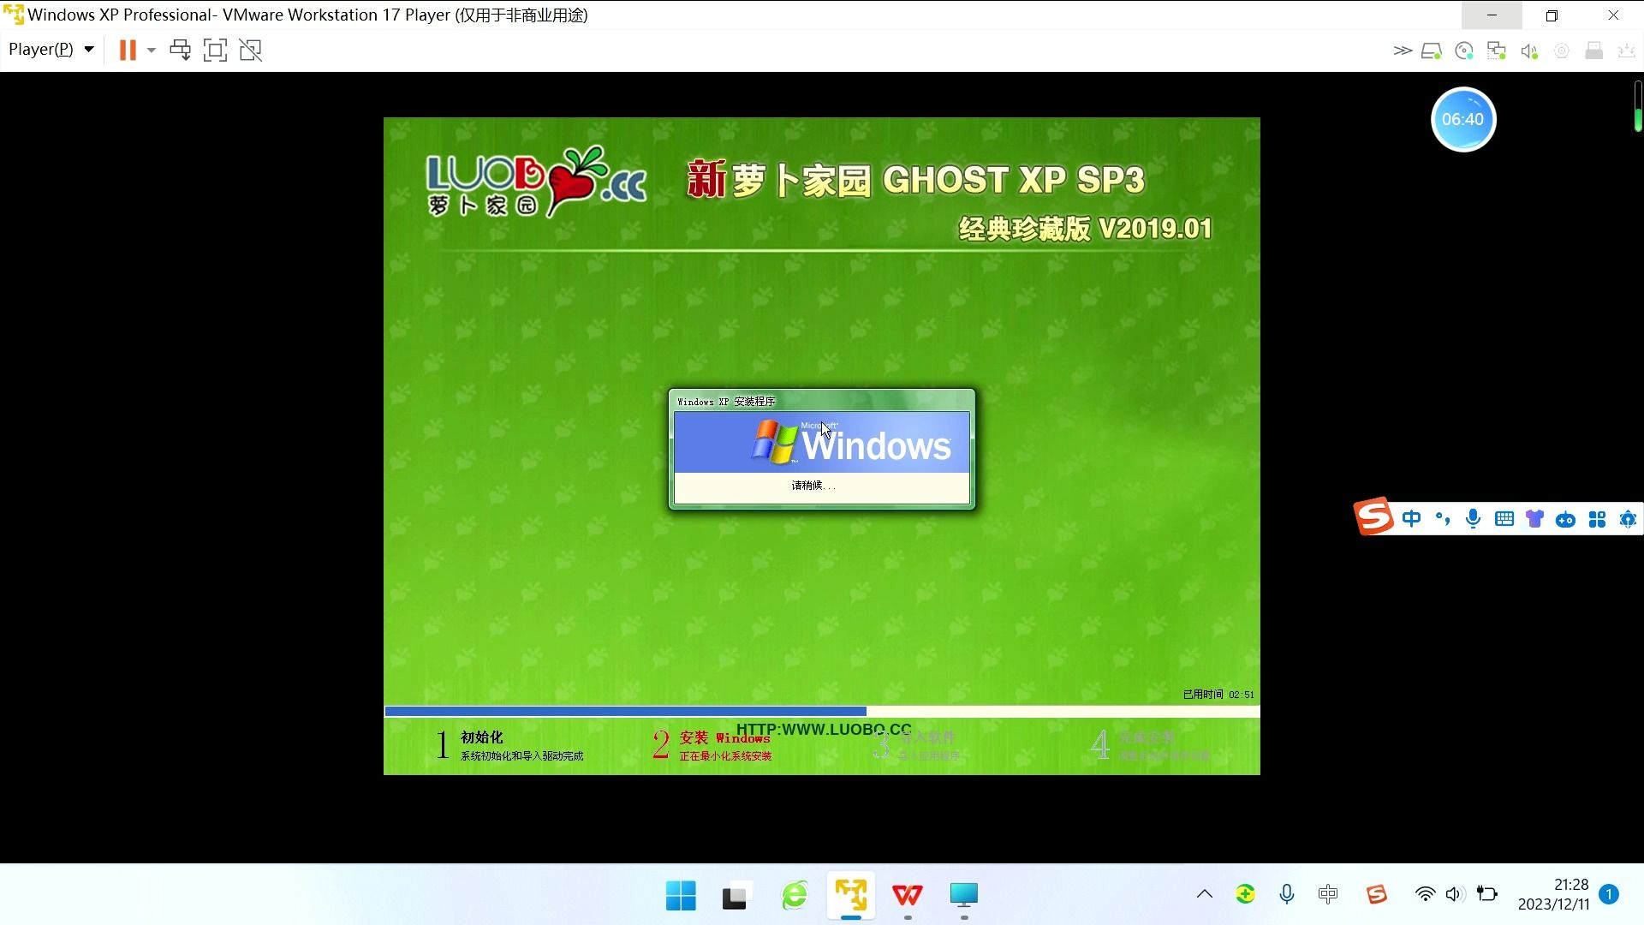This screenshot has width=1644, height=925.
Task: Click the VMware Tools install icon
Action: click(1626, 51)
